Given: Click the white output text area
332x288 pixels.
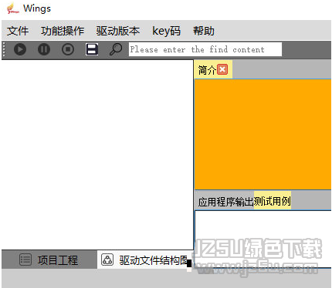Looking at the screenshot, I should (263, 239).
